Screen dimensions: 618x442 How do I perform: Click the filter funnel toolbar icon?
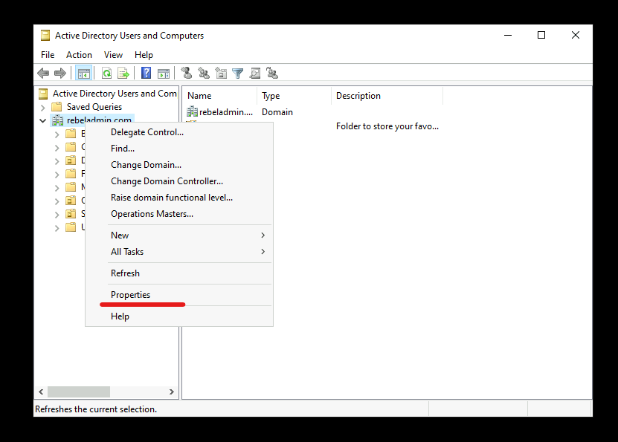click(238, 74)
